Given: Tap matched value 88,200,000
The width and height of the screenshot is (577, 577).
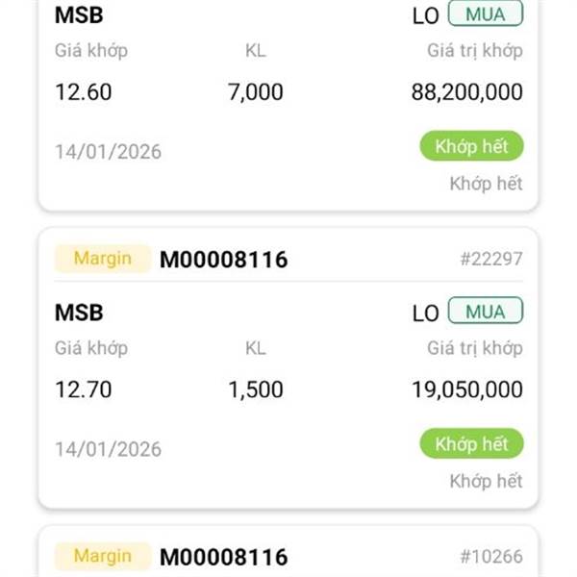Looking at the screenshot, I should pyautogui.click(x=467, y=92).
